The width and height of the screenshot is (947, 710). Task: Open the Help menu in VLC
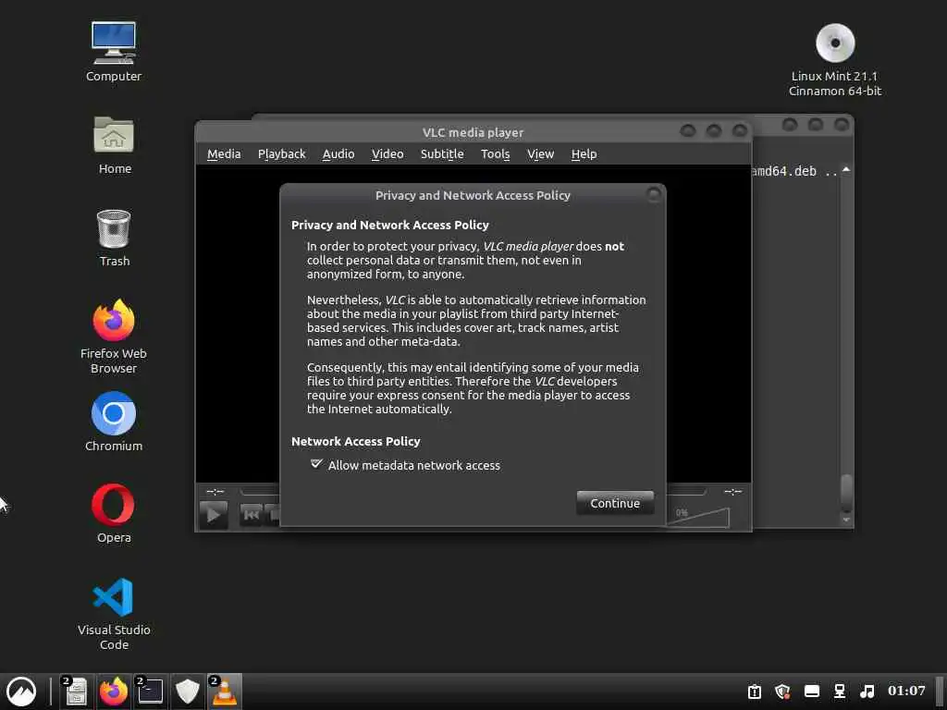pyautogui.click(x=584, y=154)
